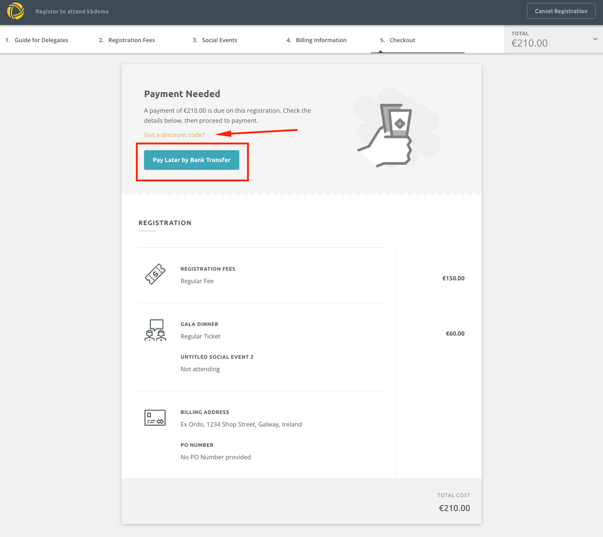Select the Checkout step tab

(x=402, y=40)
